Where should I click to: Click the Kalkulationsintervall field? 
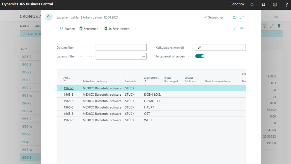click(220, 48)
